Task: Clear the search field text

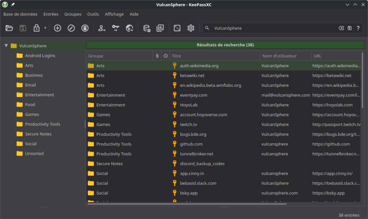Action: (341, 28)
